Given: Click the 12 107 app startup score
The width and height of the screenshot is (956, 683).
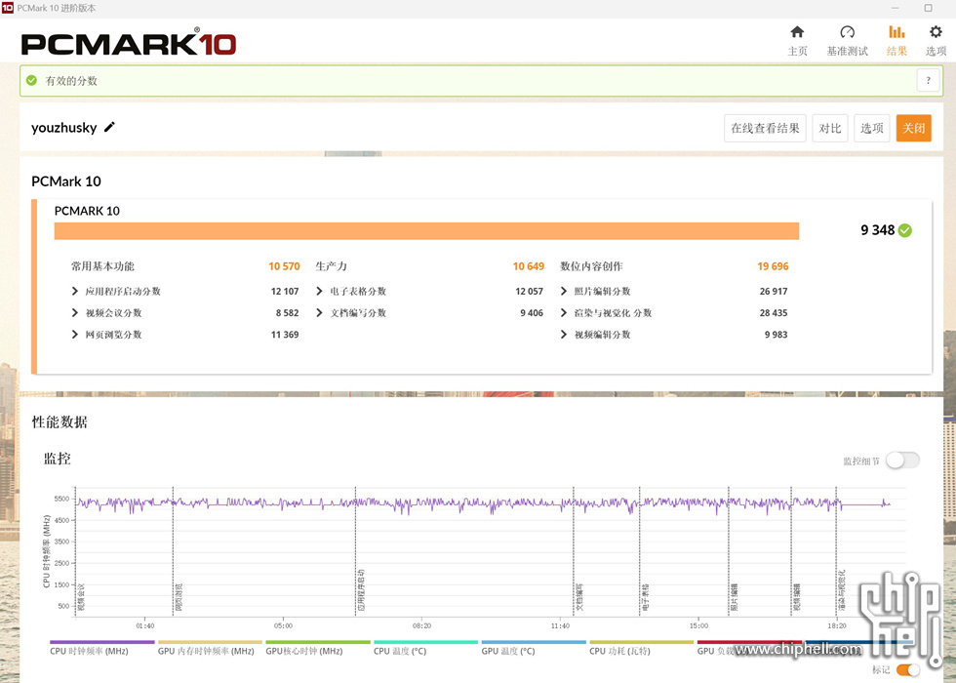Looking at the screenshot, I should click(x=285, y=292).
